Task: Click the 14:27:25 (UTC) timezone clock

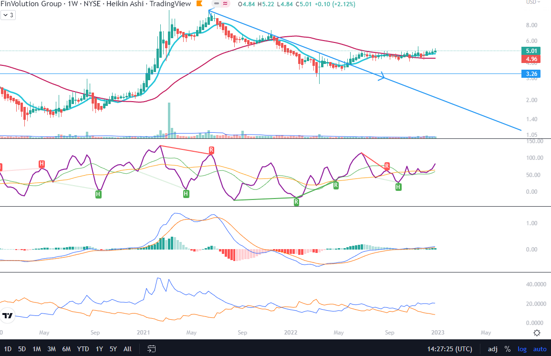Action: click(x=450, y=349)
